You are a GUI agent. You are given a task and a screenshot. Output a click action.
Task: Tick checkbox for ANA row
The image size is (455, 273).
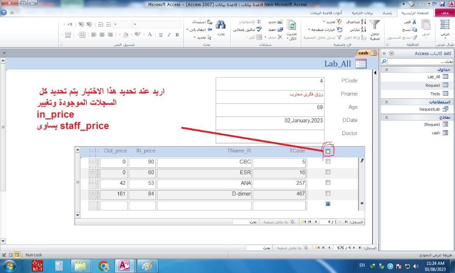(x=328, y=182)
